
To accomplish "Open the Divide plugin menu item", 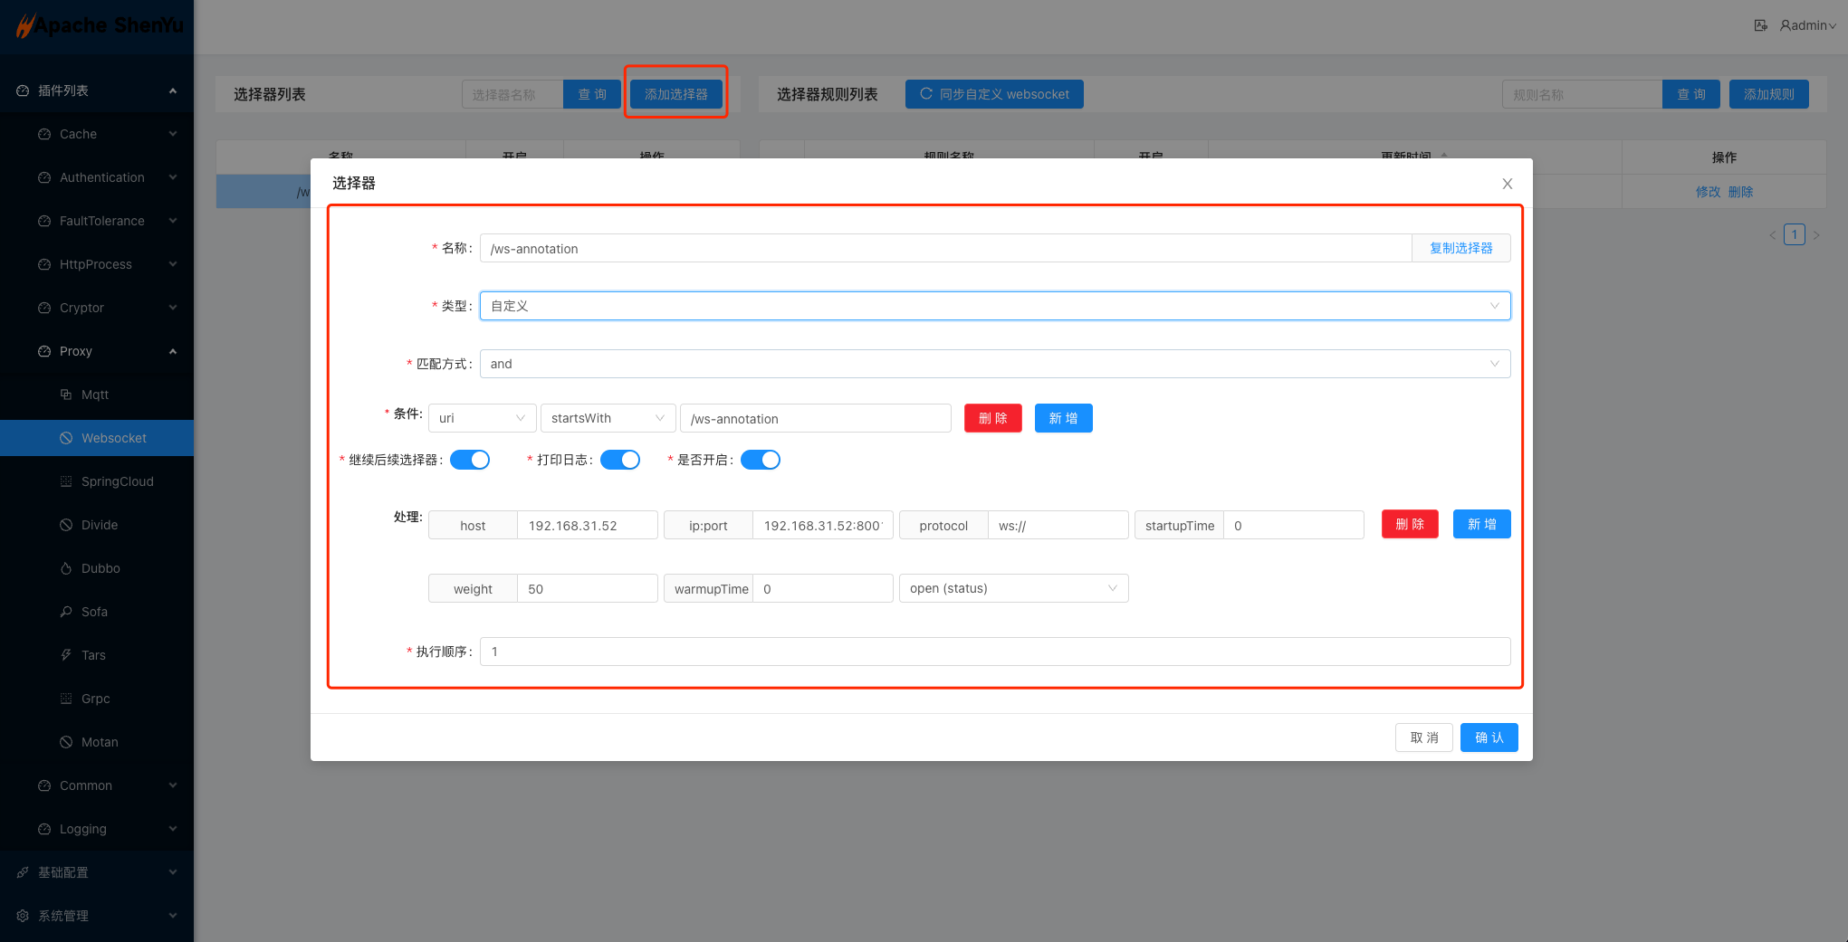I will click(x=100, y=525).
